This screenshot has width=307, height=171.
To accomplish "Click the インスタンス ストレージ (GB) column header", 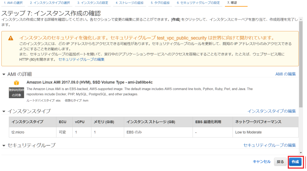I will 158,122.
